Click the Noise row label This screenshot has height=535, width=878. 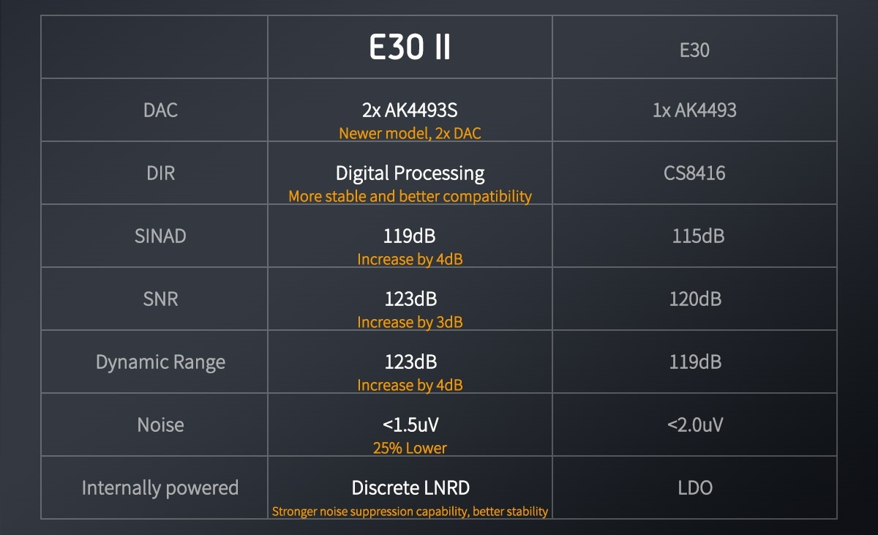pyautogui.click(x=160, y=425)
